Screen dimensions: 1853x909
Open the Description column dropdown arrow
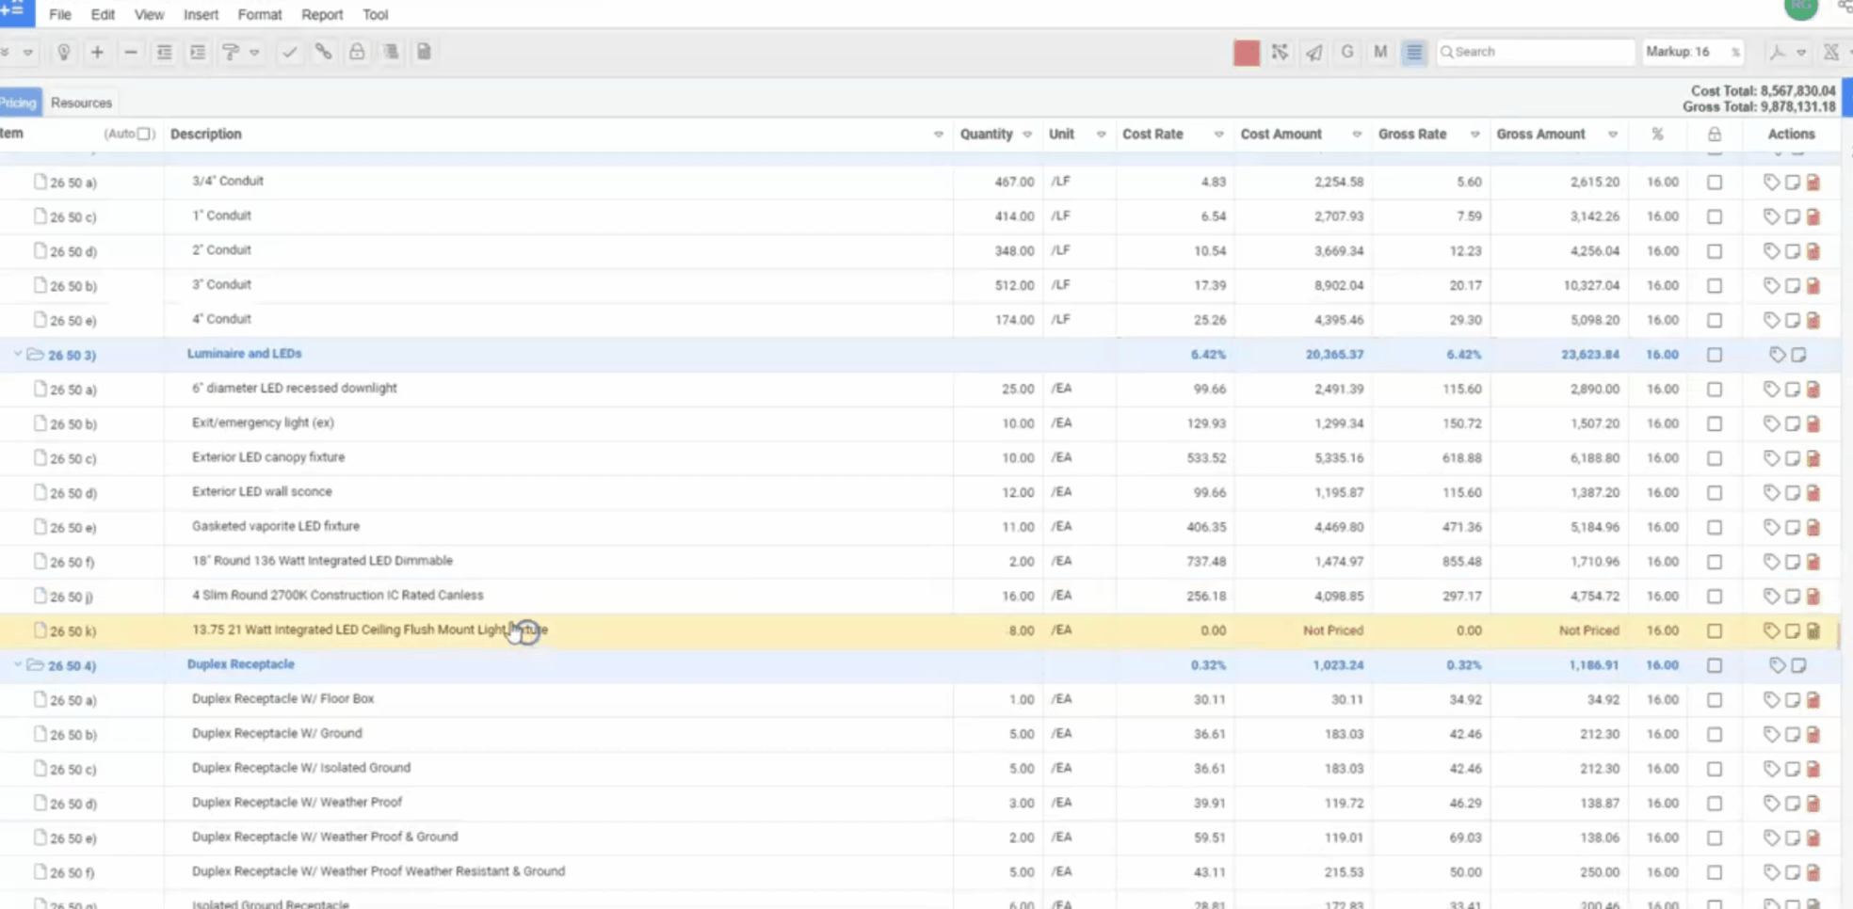(938, 134)
